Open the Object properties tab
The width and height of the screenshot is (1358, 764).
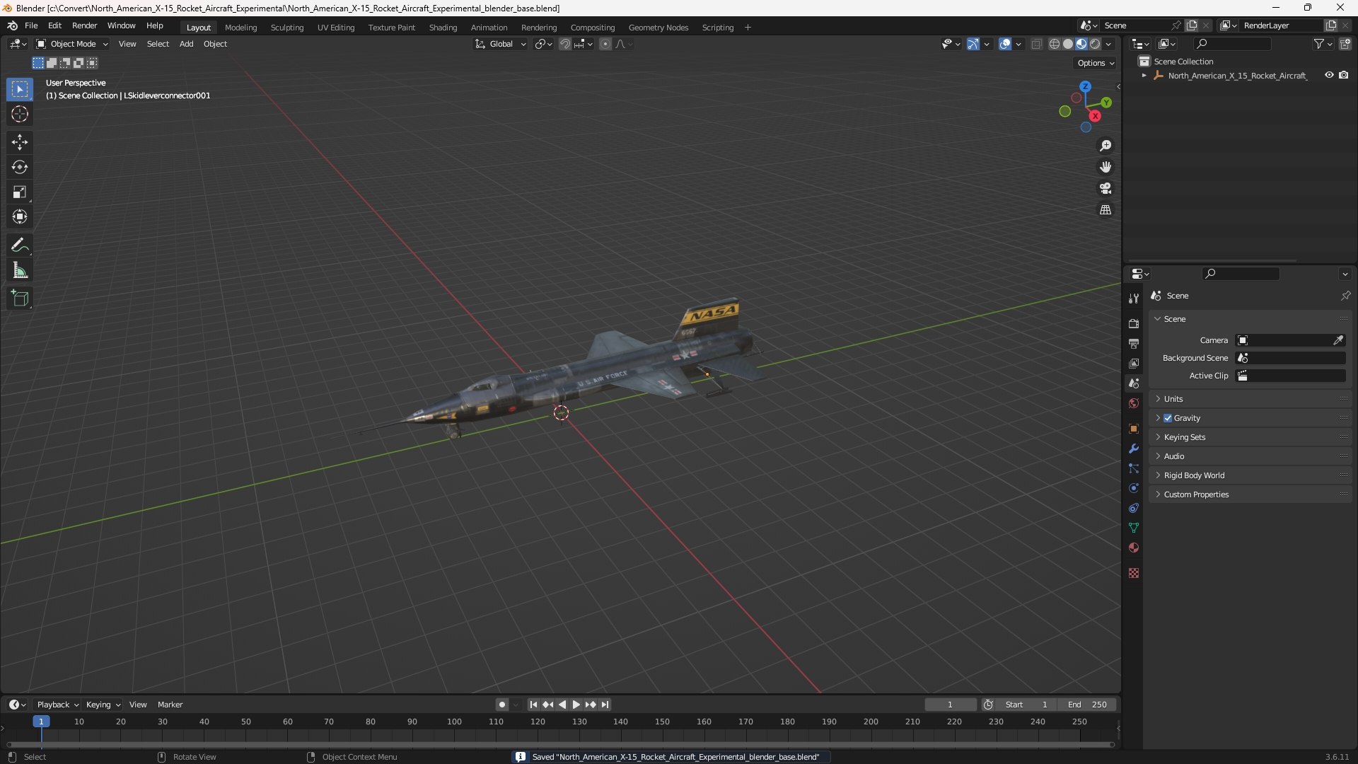coord(1134,429)
